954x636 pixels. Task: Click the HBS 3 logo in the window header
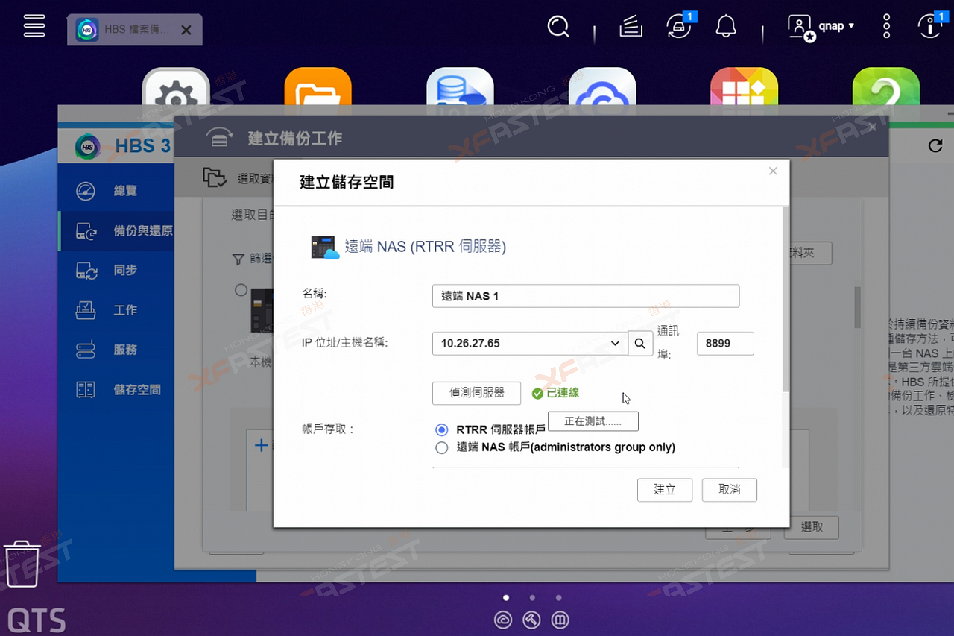tap(88, 146)
